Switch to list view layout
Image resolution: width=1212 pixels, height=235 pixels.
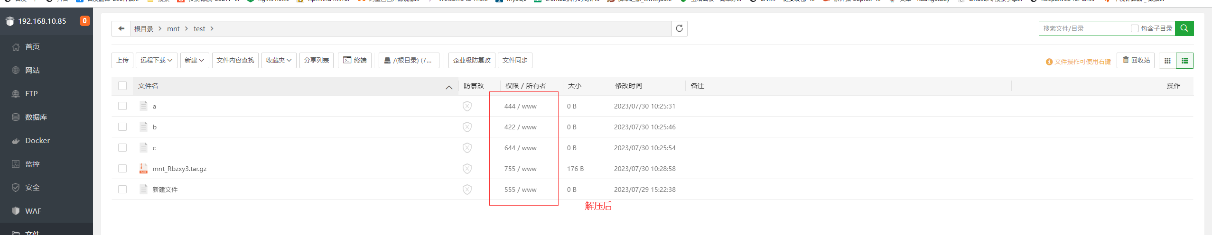(x=1185, y=61)
